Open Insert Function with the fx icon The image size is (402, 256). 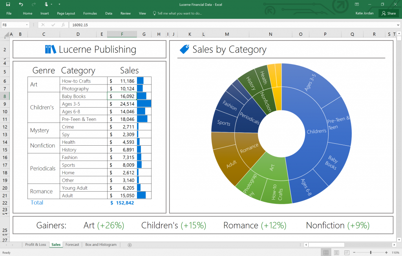click(63, 25)
